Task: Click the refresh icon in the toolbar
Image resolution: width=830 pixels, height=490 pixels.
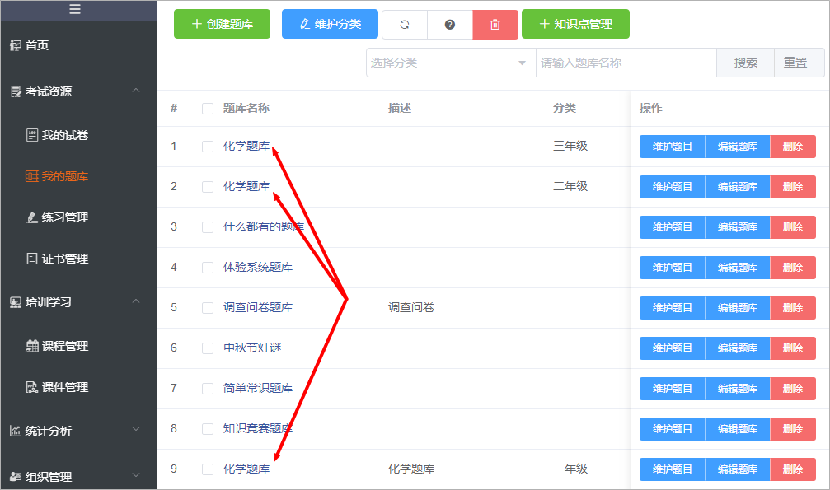Action: [405, 25]
